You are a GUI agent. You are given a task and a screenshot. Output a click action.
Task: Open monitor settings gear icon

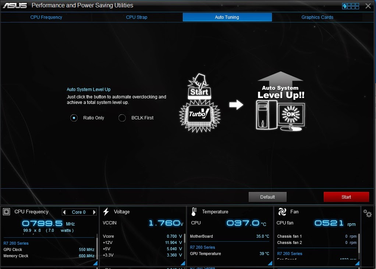tap(368, 213)
